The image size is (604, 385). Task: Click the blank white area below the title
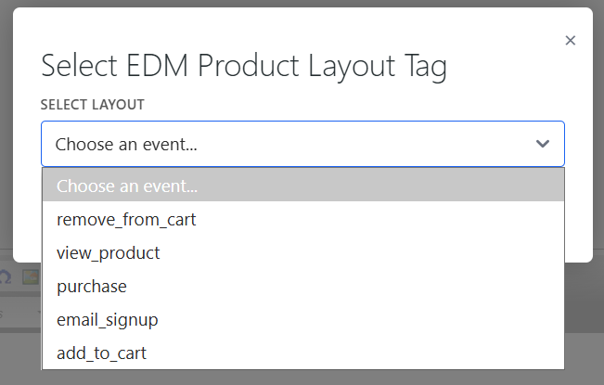coord(371,97)
